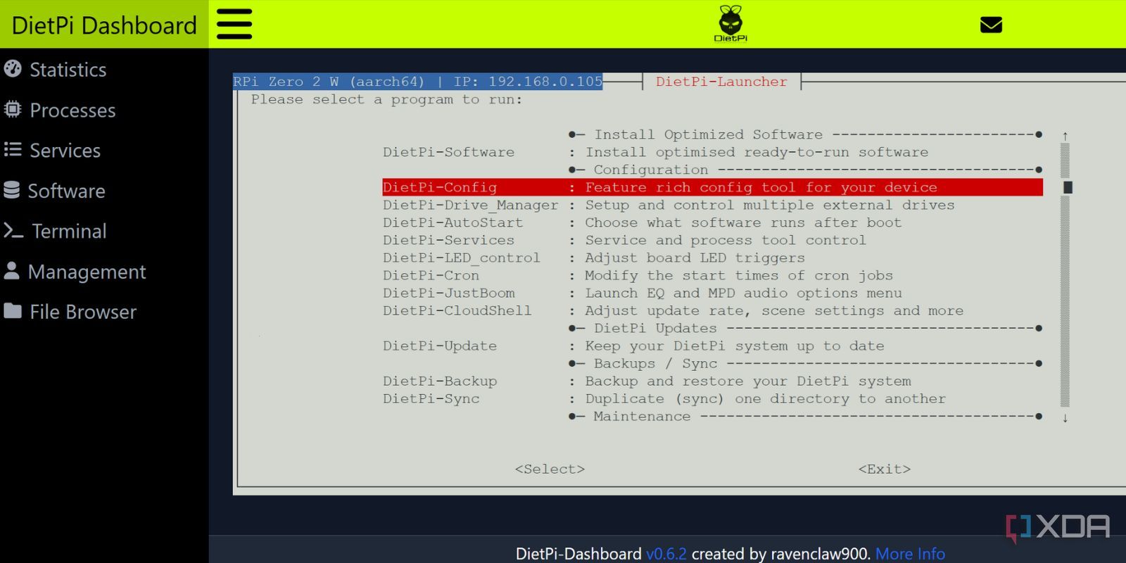
Task: Click the File Browser folder icon
Action: point(13,311)
